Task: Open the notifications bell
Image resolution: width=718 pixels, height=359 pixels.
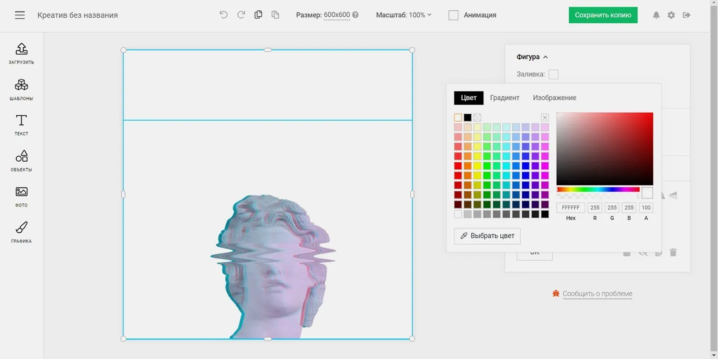Action: coord(656,15)
